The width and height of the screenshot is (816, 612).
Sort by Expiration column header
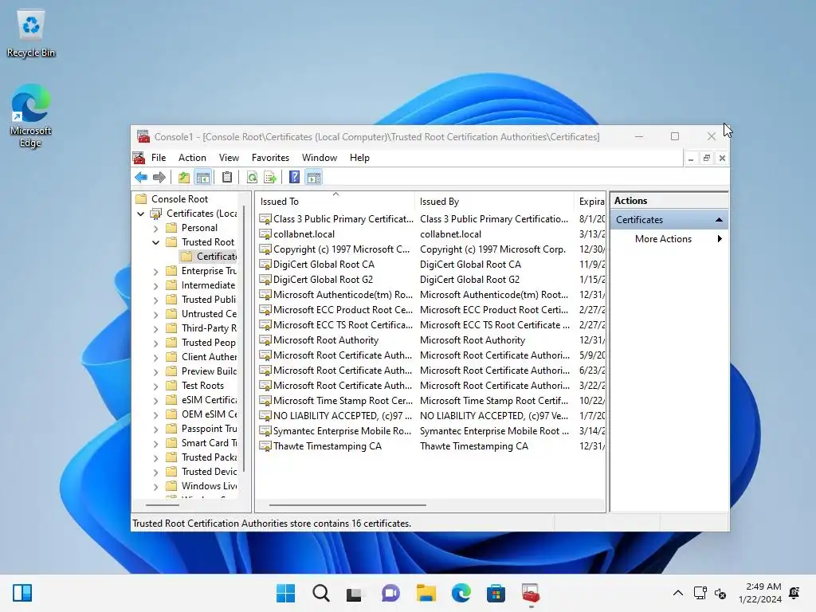pos(590,202)
